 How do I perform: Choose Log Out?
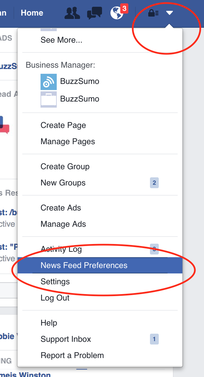pyautogui.click(x=55, y=298)
